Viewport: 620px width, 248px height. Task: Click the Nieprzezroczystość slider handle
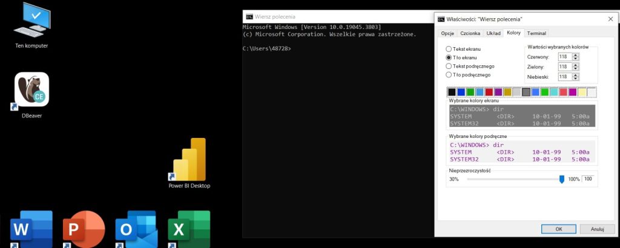[x=561, y=179]
